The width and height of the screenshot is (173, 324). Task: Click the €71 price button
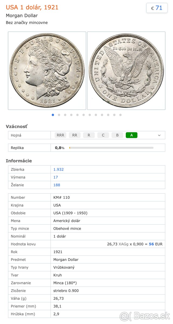tap(157, 8)
